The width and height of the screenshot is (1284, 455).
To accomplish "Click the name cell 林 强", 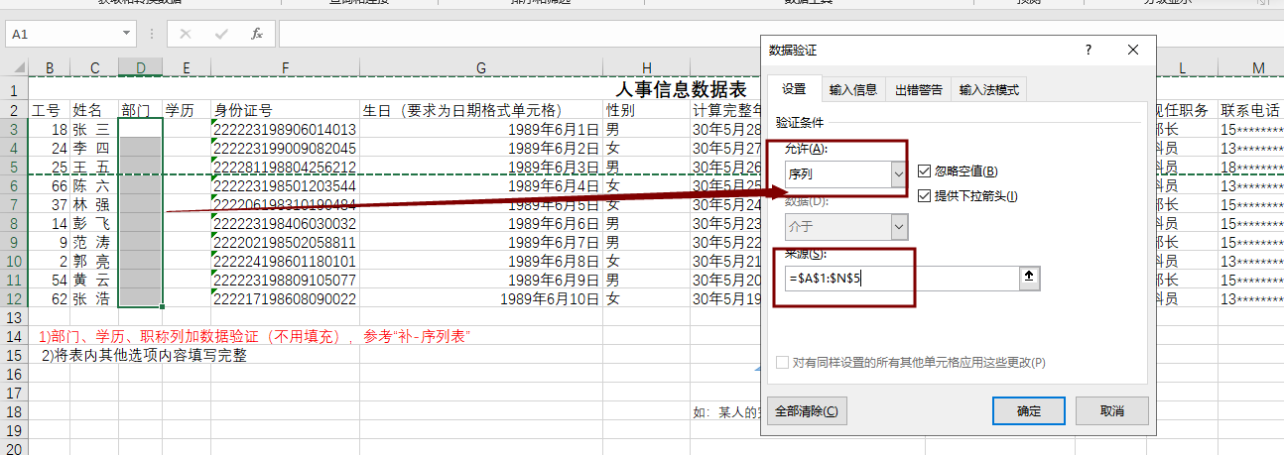I will click(x=92, y=204).
